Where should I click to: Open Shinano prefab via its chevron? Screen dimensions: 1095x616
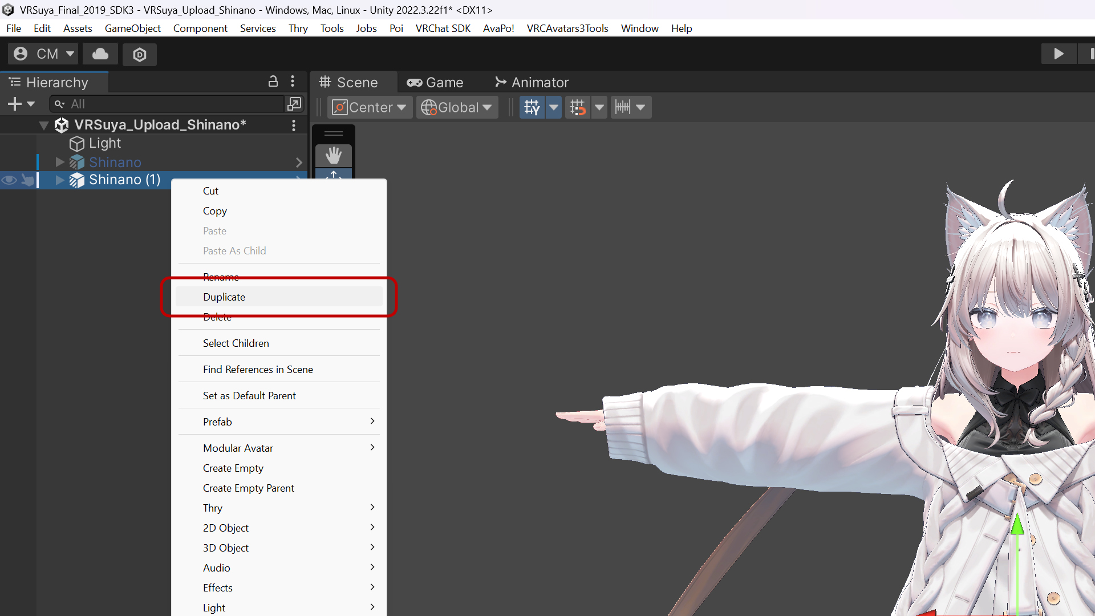[x=299, y=163]
